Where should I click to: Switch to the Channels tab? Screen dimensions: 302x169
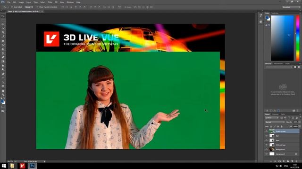coord(275,114)
